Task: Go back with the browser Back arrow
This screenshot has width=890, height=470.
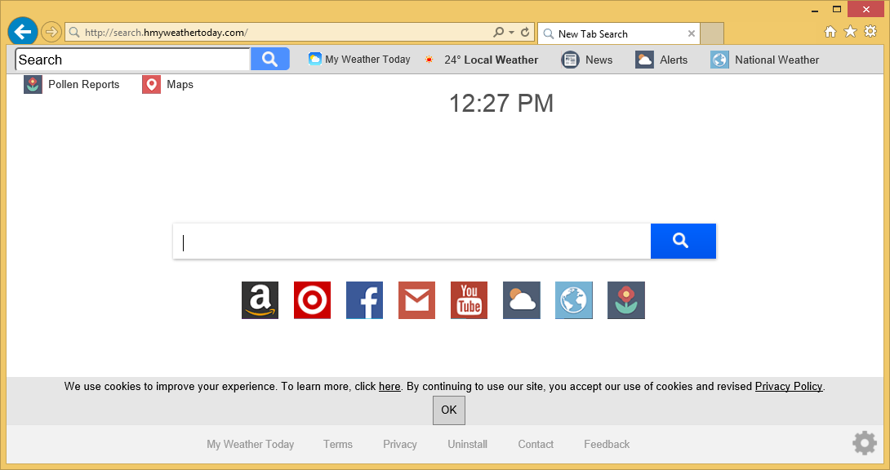Action: tap(23, 32)
